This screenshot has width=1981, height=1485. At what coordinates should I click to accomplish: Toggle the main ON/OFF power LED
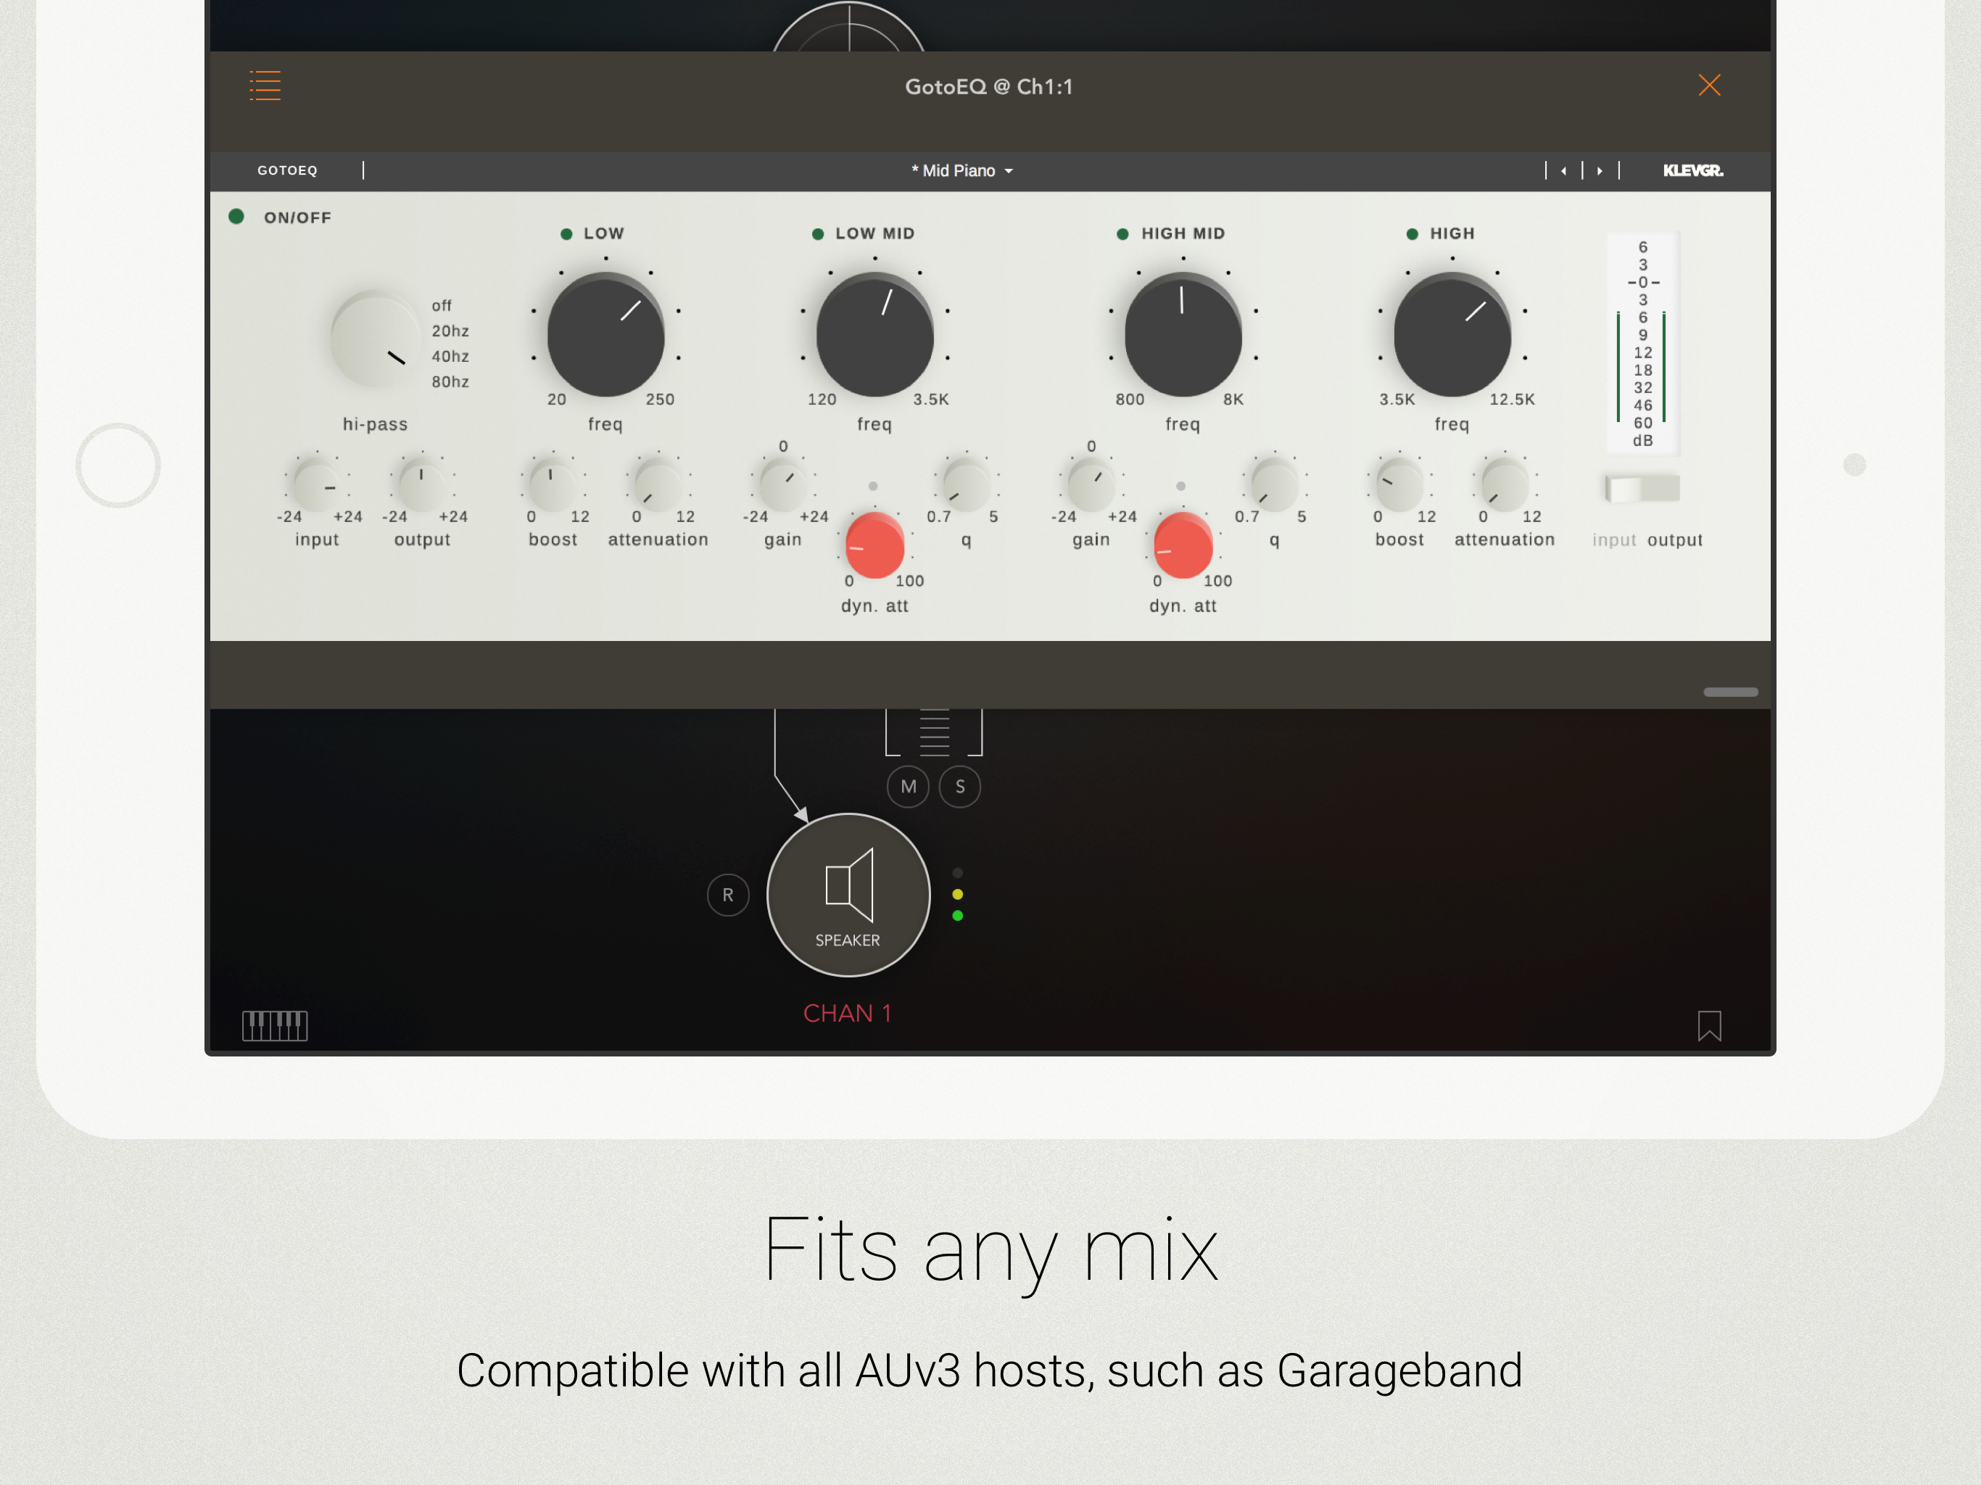[x=236, y=217]
